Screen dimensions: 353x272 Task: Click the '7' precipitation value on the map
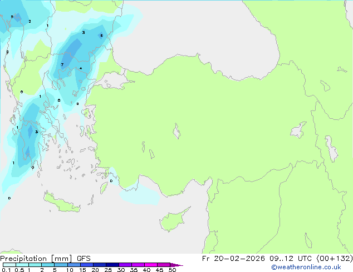62,64
